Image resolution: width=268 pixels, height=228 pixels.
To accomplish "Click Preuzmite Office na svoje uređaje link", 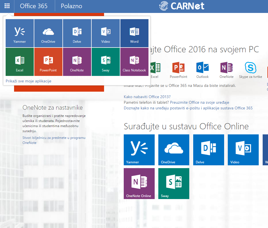I will coord(199,103).
